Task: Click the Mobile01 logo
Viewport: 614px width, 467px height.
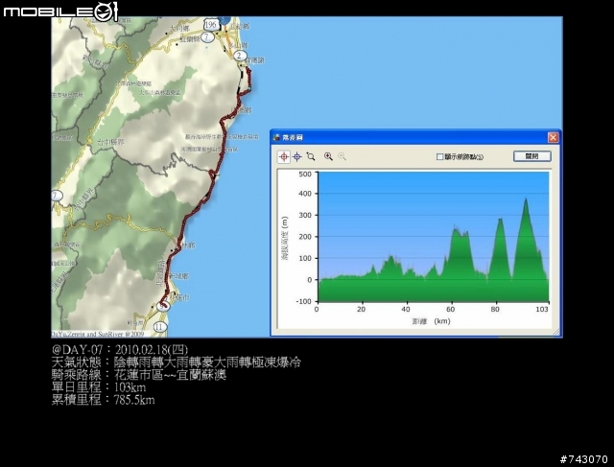Action: (x=60, y=11)
